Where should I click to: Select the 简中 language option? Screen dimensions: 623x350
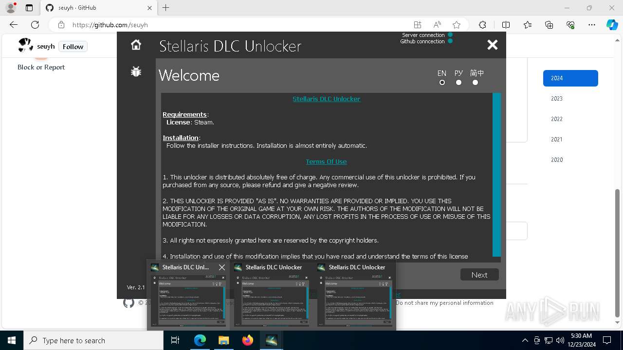[475, 82]
